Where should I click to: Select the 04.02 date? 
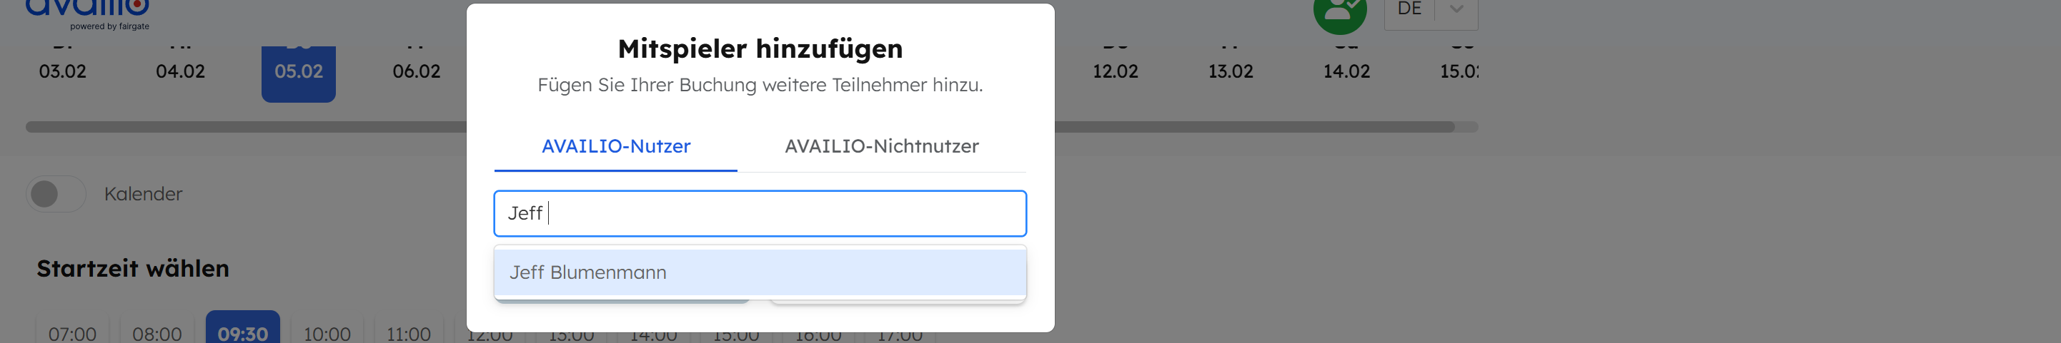[x=180, y=71]
